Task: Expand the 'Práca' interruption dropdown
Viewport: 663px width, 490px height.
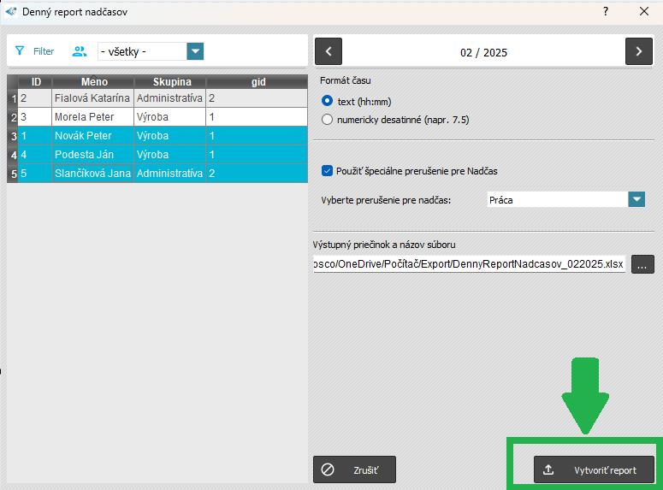Action: point(636,199)
